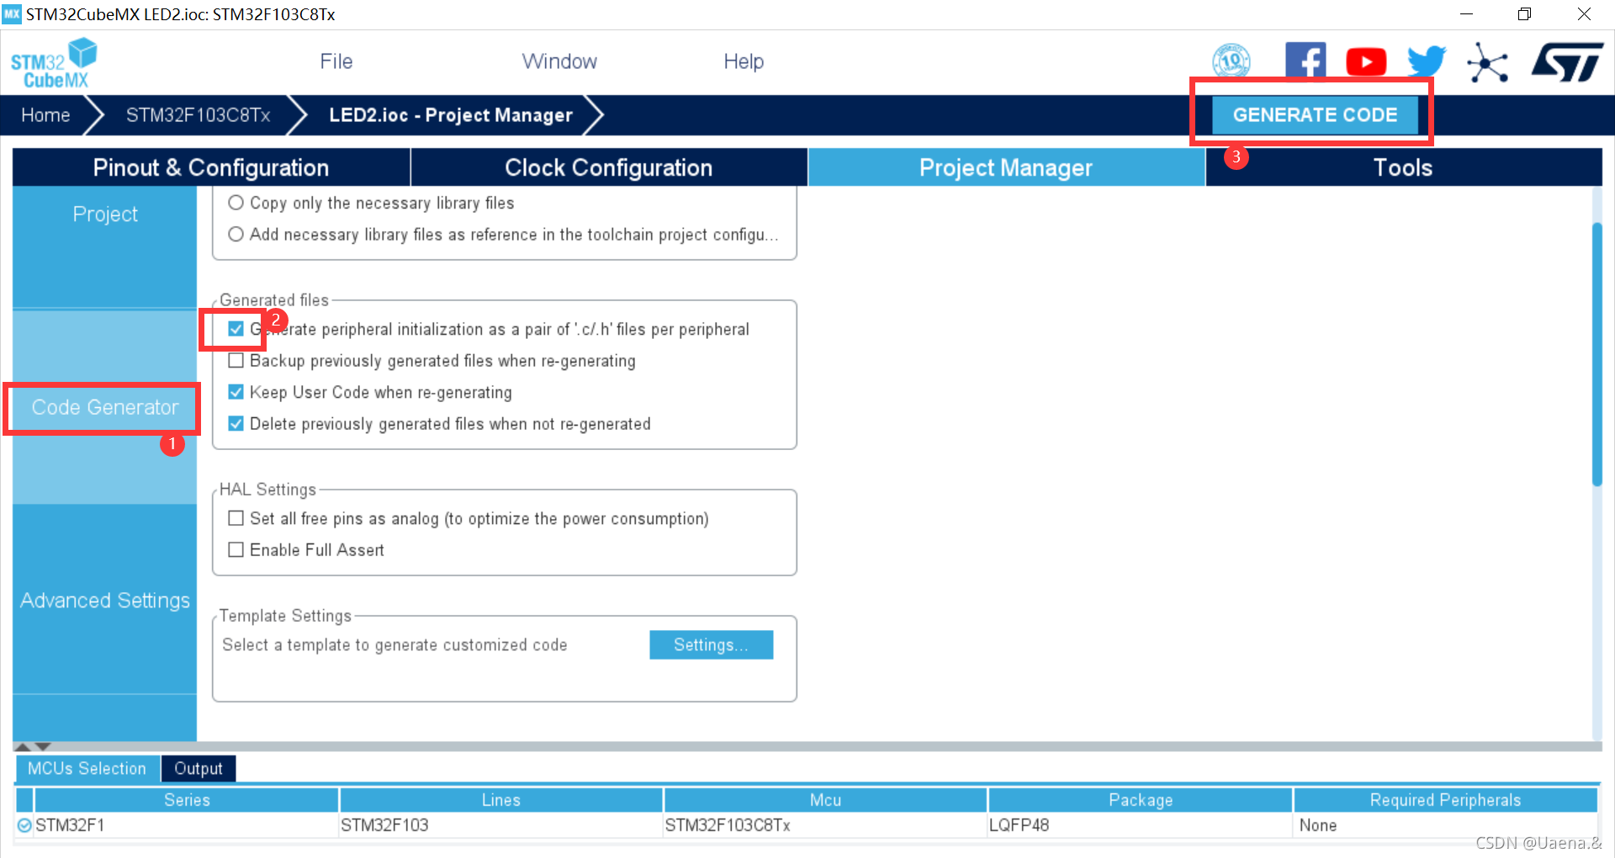Switch to Pinout & Configuration tab
1615x858 pixels.
211,167
